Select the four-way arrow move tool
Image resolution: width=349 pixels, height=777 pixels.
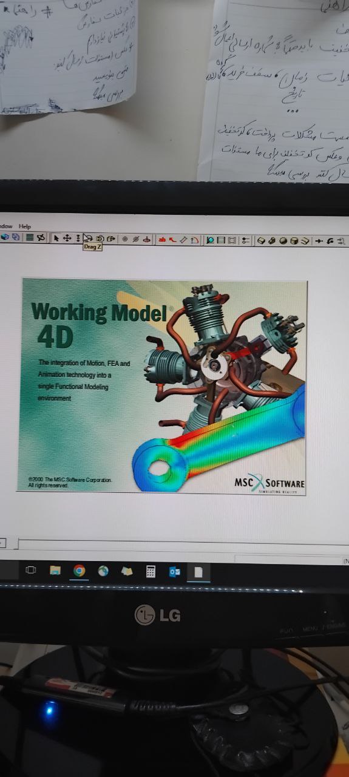[67, 239]
